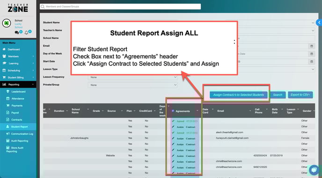Open the chat support bubble

(x=314, y=170)
